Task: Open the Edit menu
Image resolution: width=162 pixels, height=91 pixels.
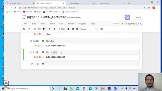Action: click(x=34, y=24)
